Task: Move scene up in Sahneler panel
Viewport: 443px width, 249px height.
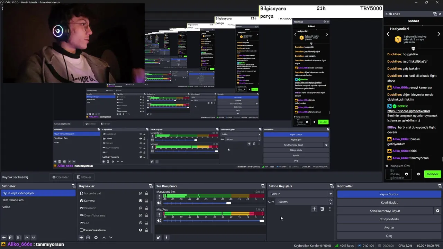Action: click(x=27, y=238)
